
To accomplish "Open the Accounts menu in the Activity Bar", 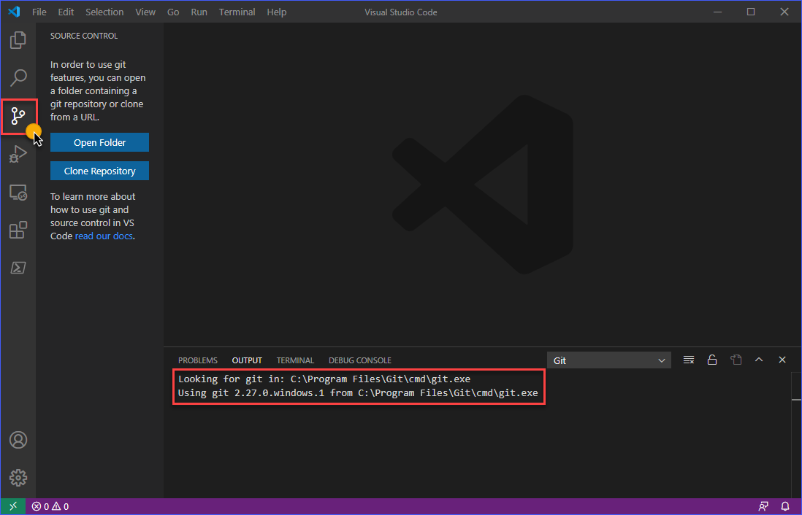I will click(x=18, y=440).
